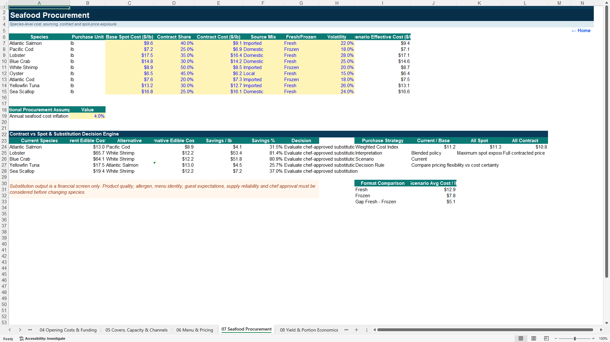
Task: Click Accessibility Investigate status icon
Action: point(42,339)
